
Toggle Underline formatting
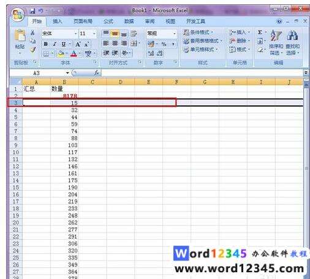pyautogui.click(x=64, y=44)
